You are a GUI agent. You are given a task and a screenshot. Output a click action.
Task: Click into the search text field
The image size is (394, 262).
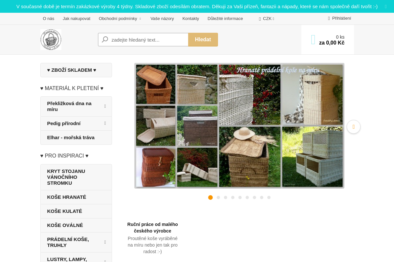[148, 40]
